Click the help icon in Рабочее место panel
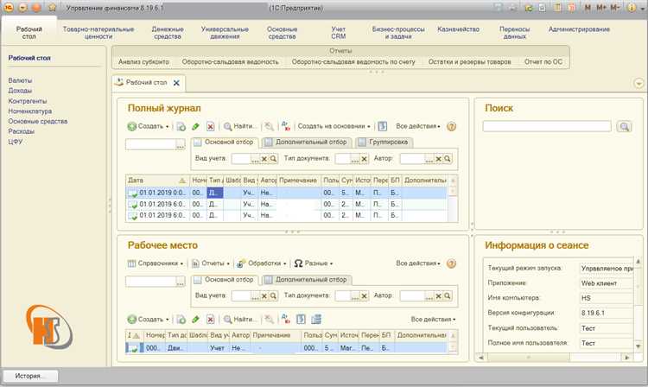The width and height of the screenshot is (648, 387). 451,263
